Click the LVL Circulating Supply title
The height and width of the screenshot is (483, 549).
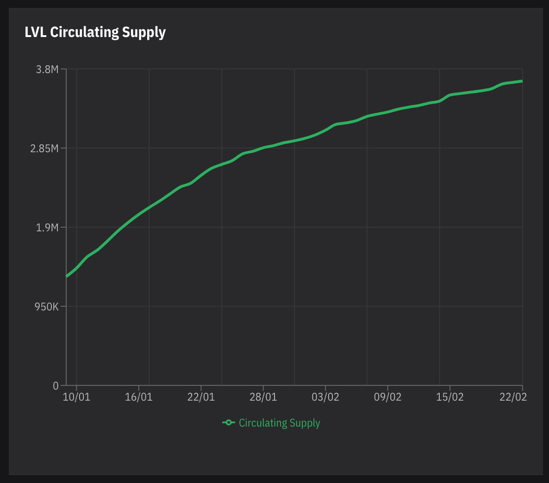click(95, 32)
